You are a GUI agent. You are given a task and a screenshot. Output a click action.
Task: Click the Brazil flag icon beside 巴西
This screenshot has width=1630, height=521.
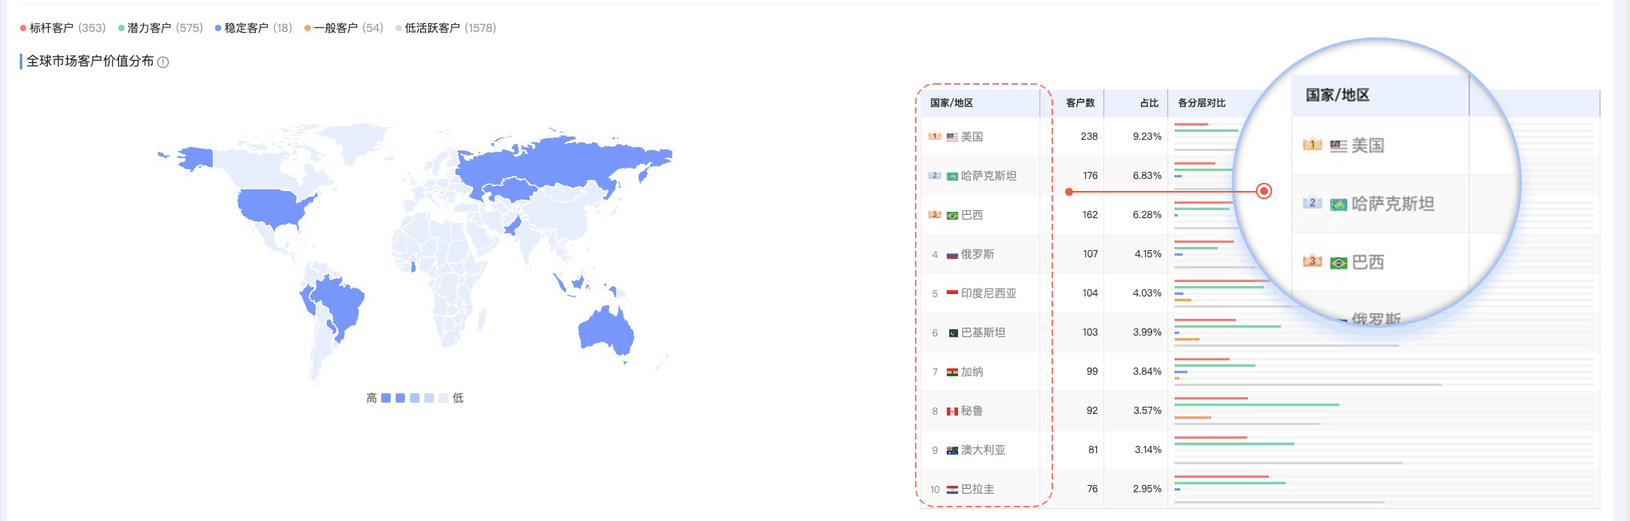tap(951, 214)
